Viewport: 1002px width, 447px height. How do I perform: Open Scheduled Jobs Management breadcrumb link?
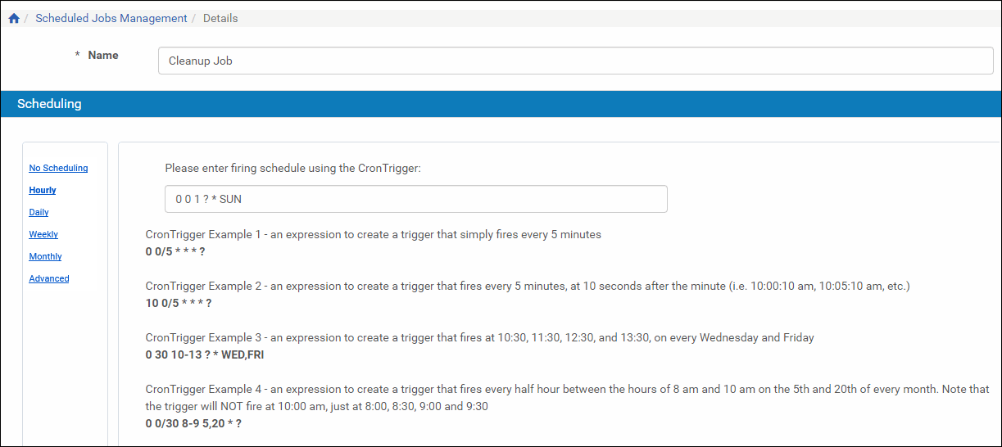(111, 18)
